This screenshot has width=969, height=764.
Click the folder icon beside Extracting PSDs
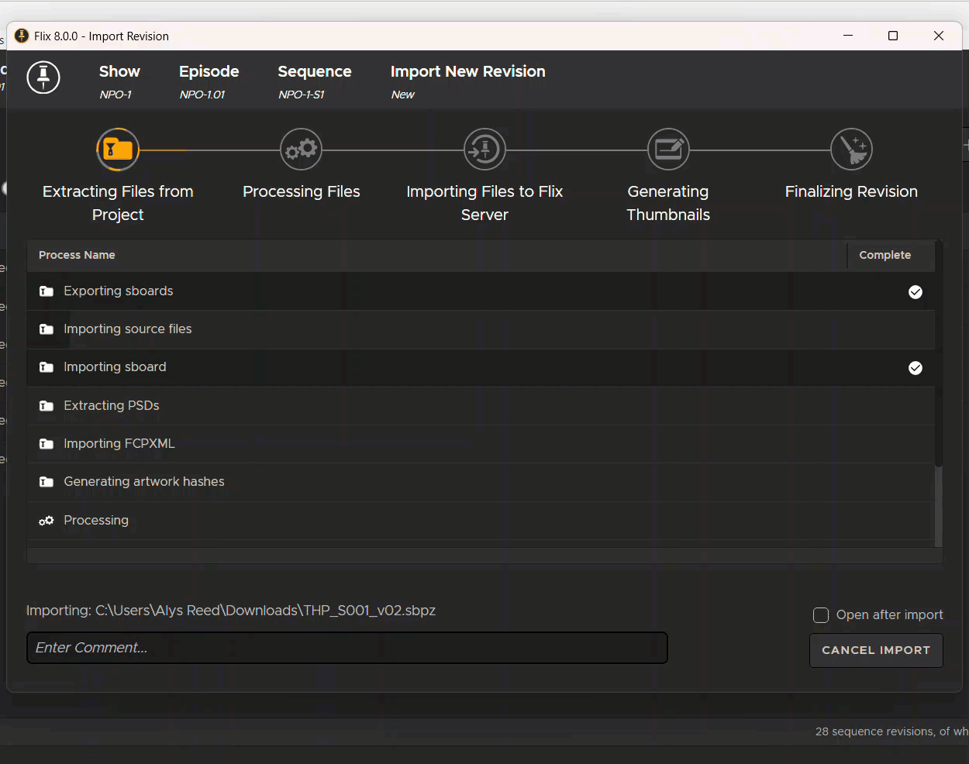(47, 406)
